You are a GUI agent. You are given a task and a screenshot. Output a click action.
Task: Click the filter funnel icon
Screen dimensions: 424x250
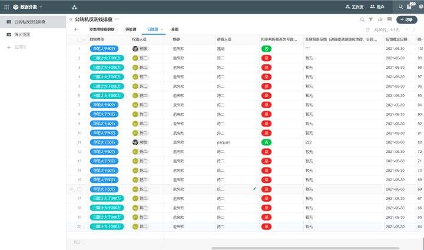coord(370,19)
